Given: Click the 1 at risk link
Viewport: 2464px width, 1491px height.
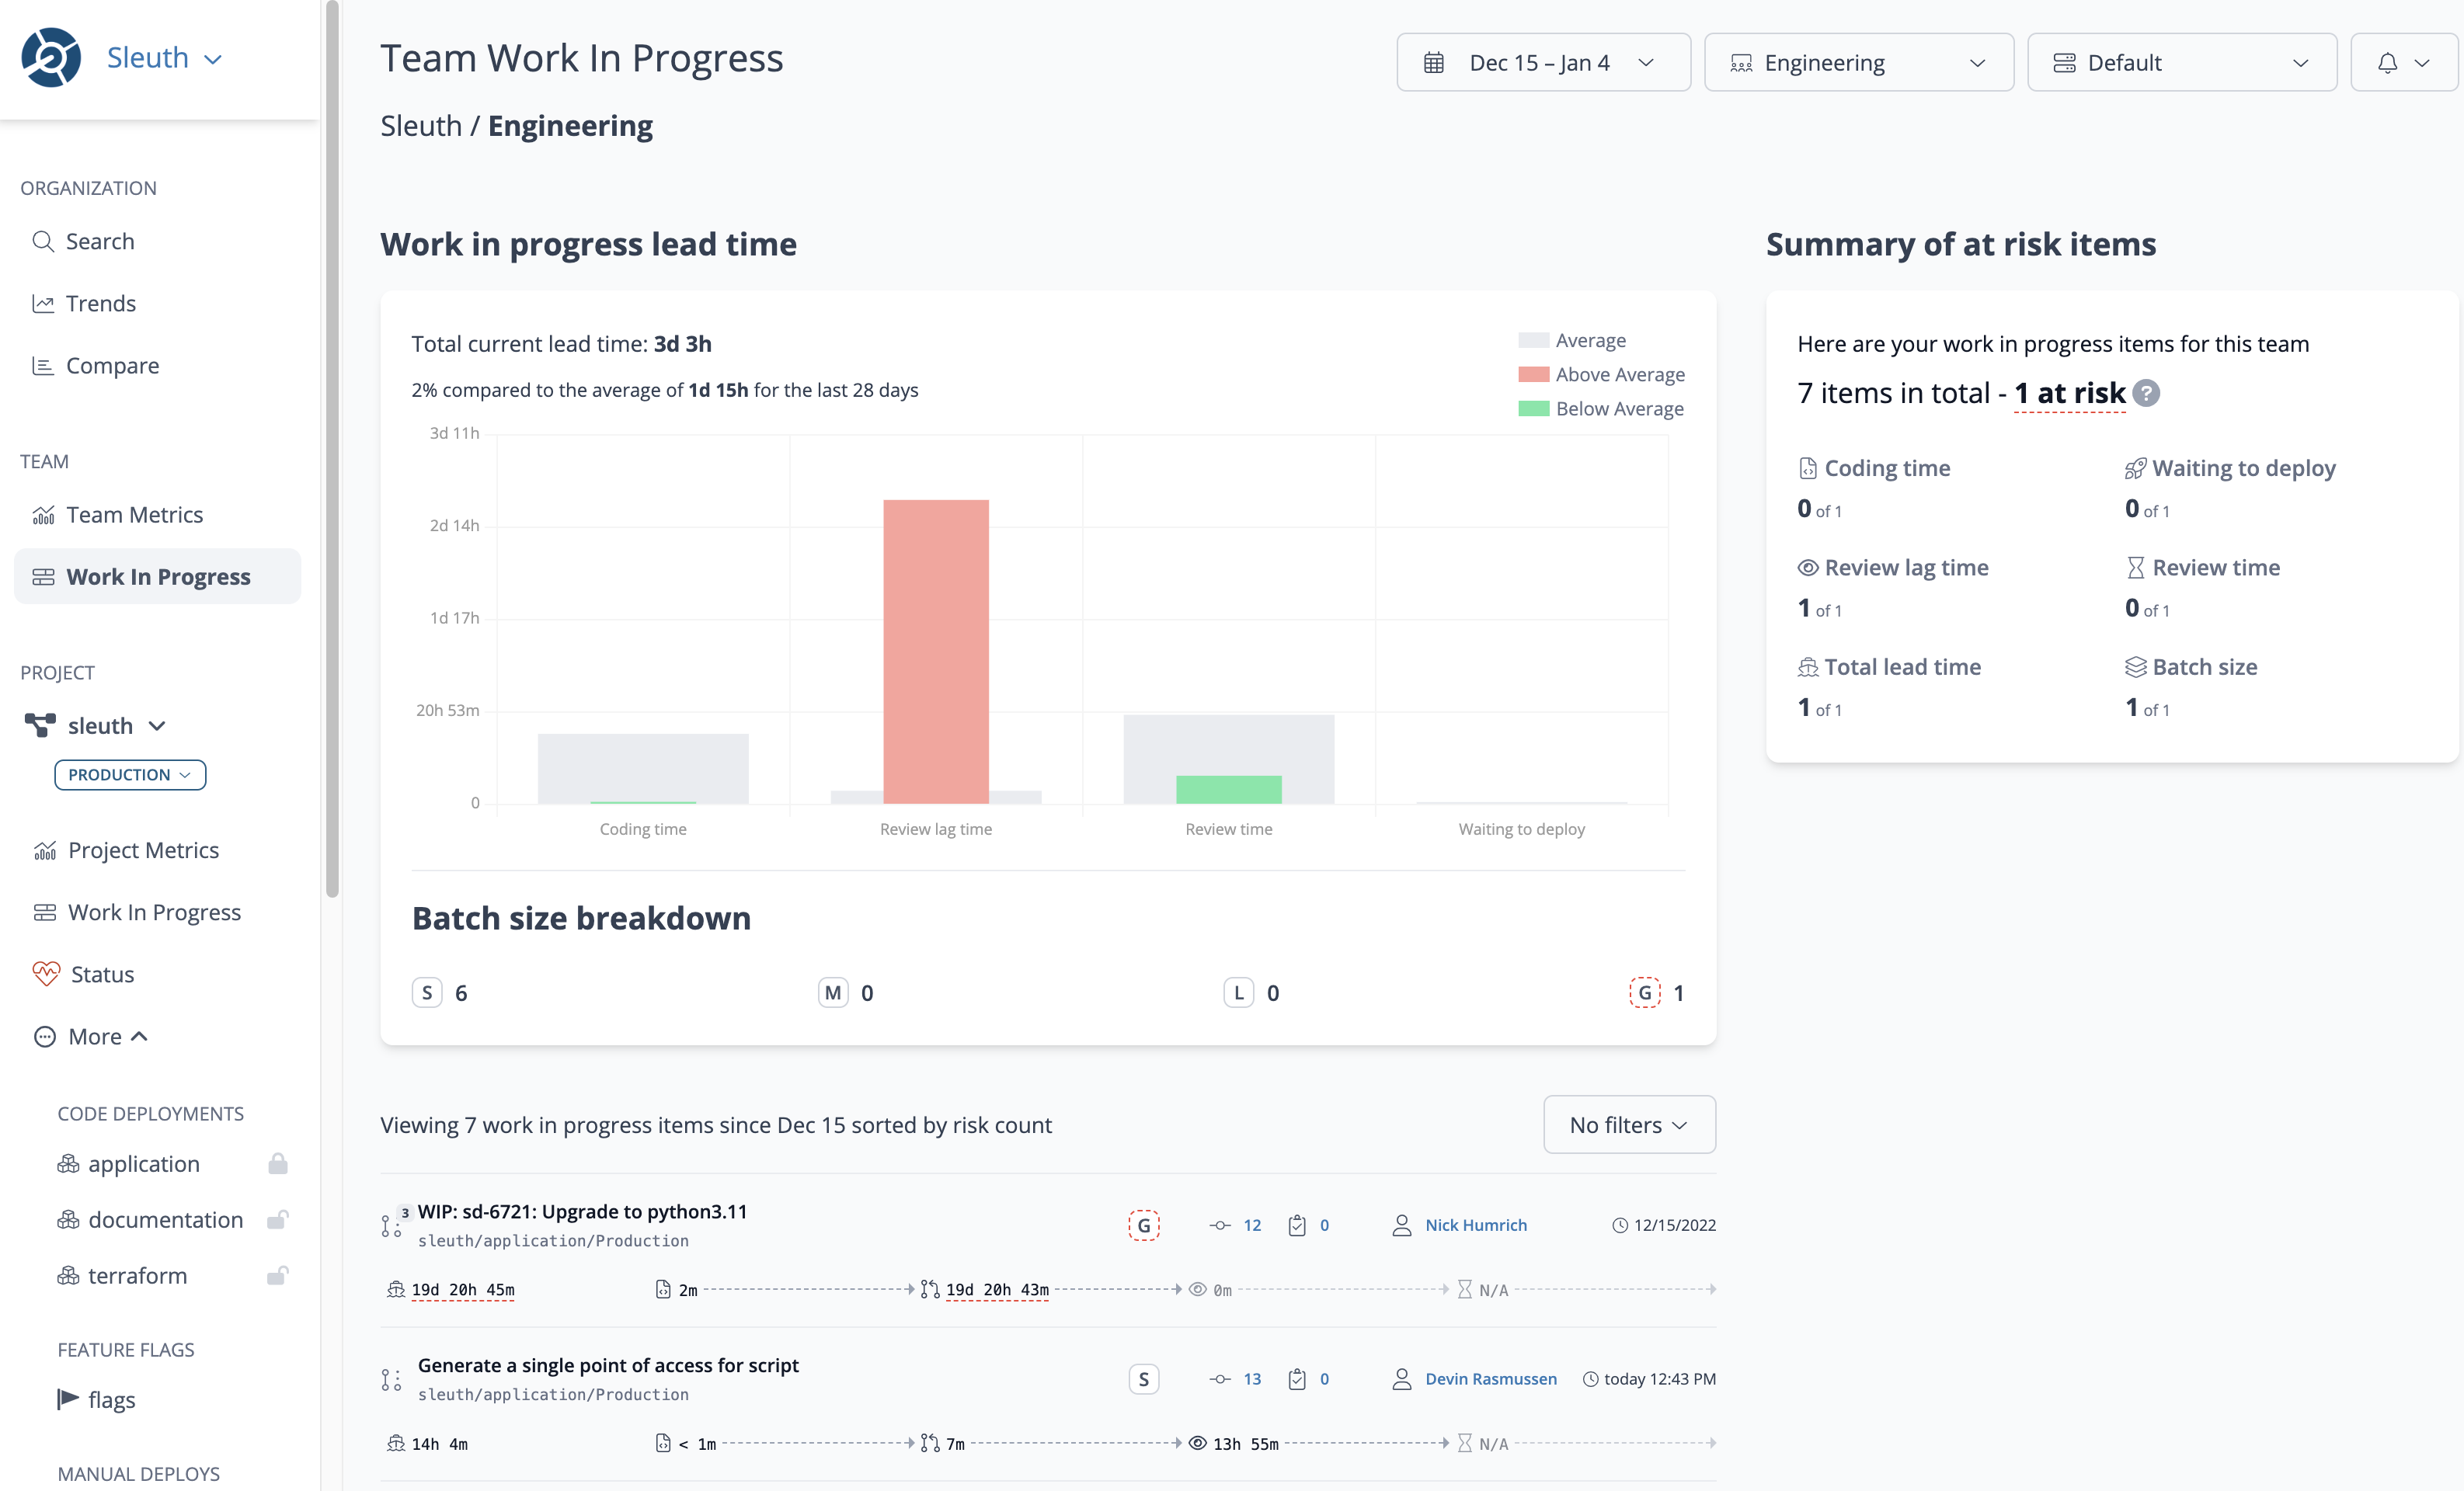Looking at the screenshot, I should pos(2069,393).
